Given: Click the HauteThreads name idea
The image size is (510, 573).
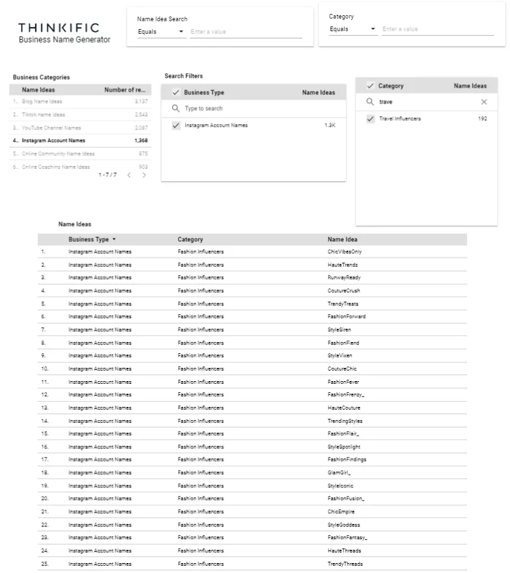Looking at the screenshot, I should click(x=344, y=551).
